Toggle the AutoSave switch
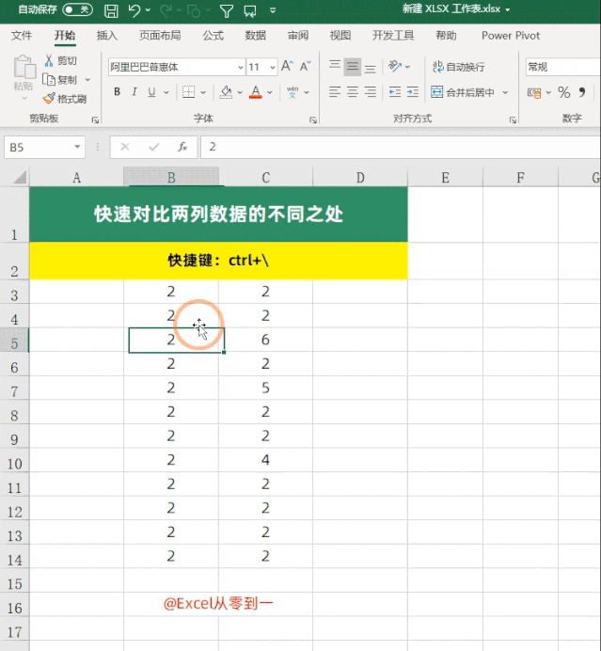 point(78,9)
